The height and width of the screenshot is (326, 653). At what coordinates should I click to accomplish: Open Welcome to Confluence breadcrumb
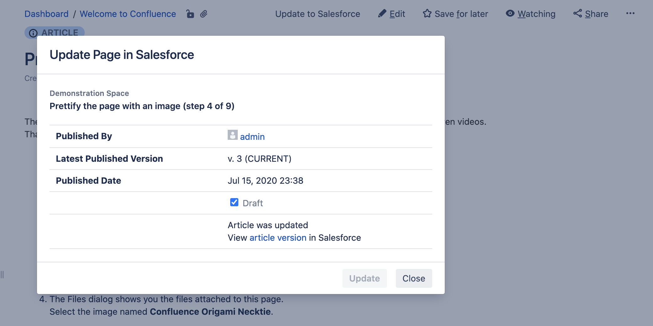point(128,14)
